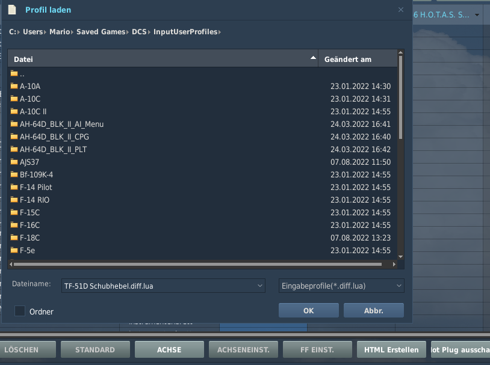Toggle sort order arrow in Datei column
Viewport: 490px width, 365px height.
[x=313, y=58]
